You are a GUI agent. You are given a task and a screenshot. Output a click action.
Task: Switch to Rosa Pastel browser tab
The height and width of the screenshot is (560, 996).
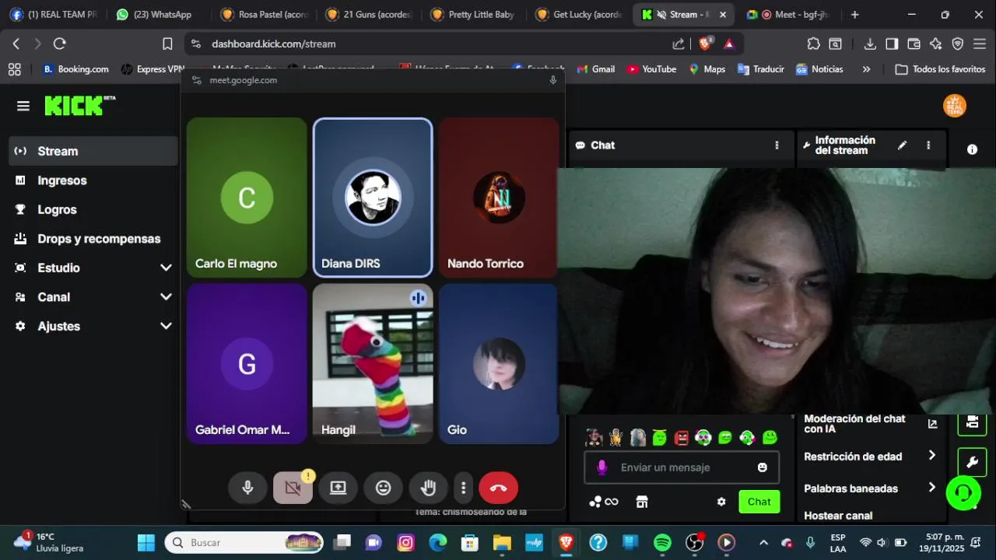[264, 15]
